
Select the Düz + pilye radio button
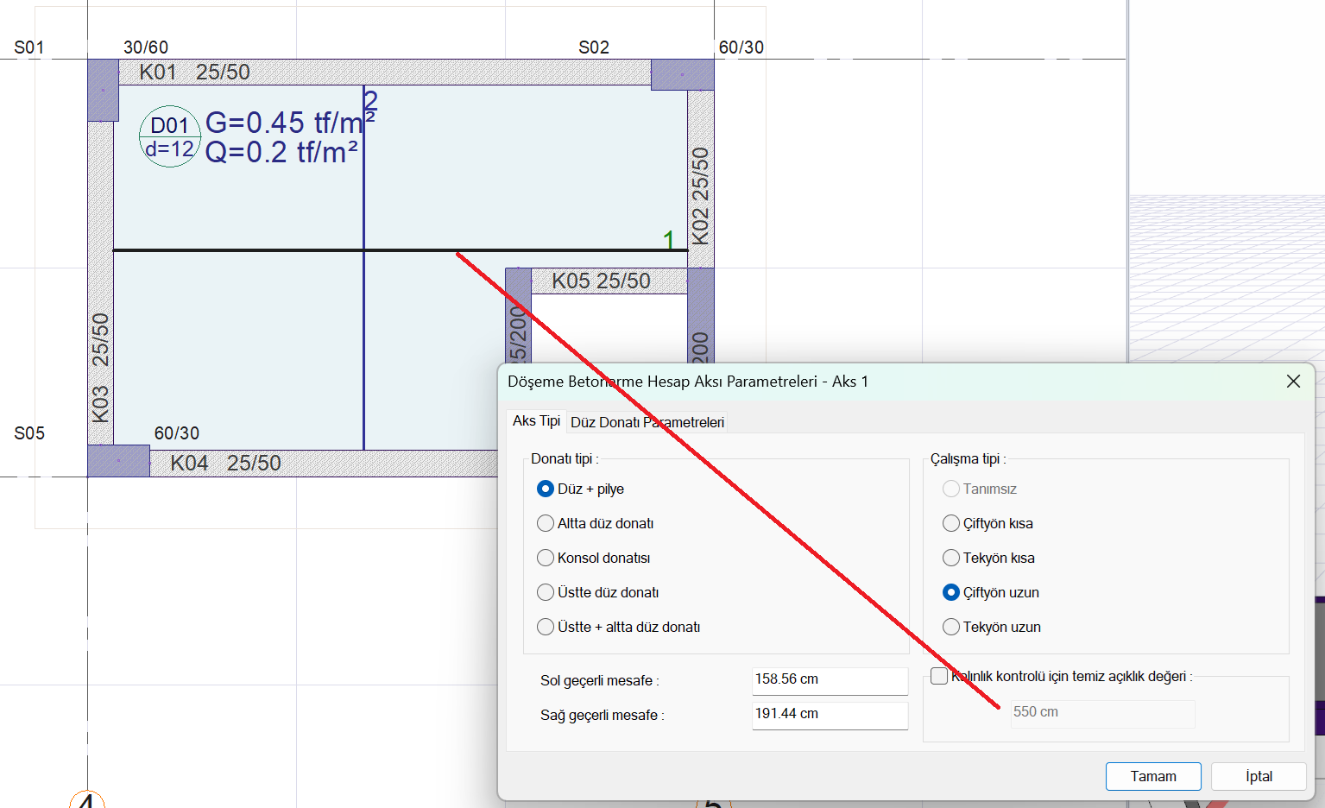tap(546, 489)
